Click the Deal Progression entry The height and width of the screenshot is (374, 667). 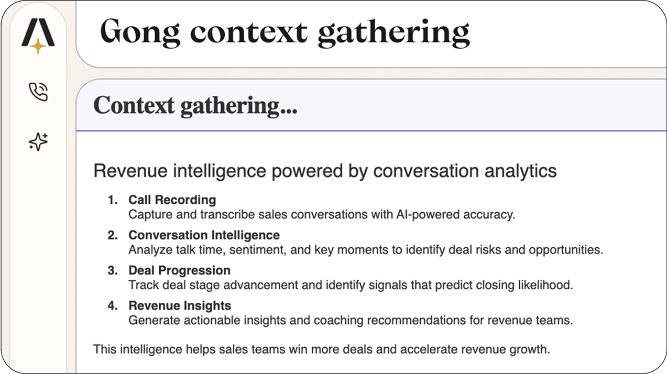click(179, 270)
